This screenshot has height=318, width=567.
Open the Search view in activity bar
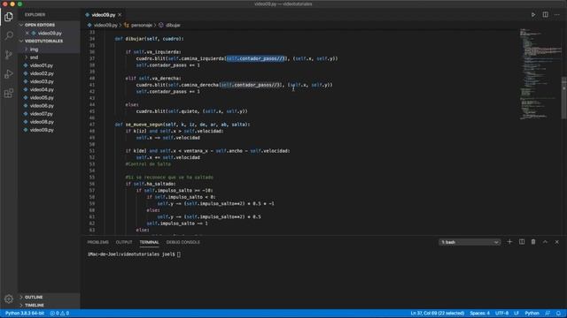[9, 35]
